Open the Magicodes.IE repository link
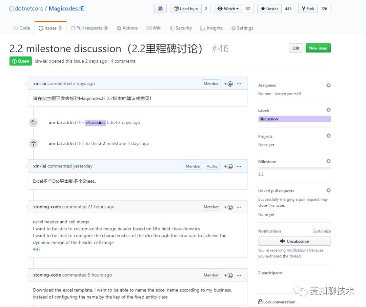The image size is (366, 307). point(66,8)
